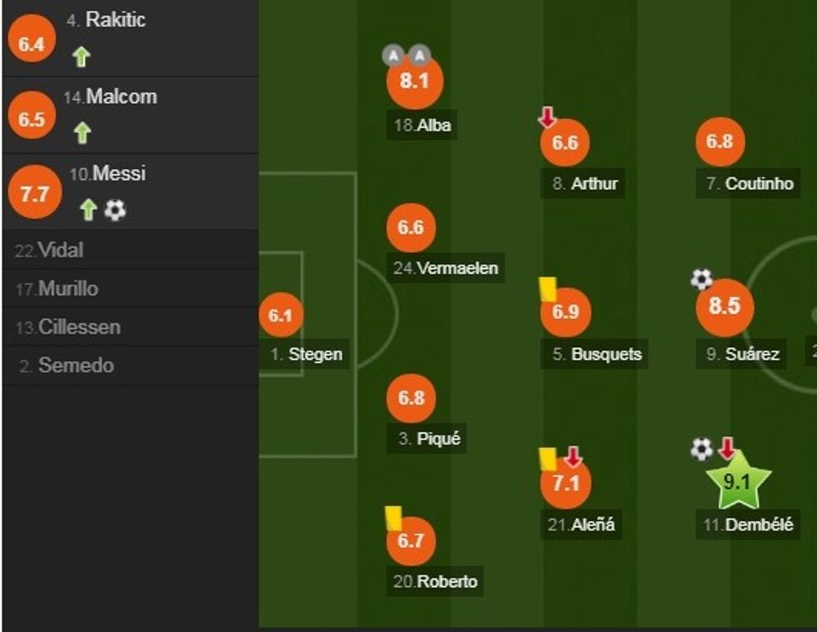The width and height of the screenshot is (817, 632).
Task: Choose Semedo from the unused substitutes
Action: (x=76, y=366)
